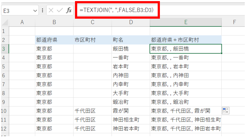Screen dimensions: 247x138
Task: Click result cell 東京都, , 岩本町
Action: click(x=186, y=67)
